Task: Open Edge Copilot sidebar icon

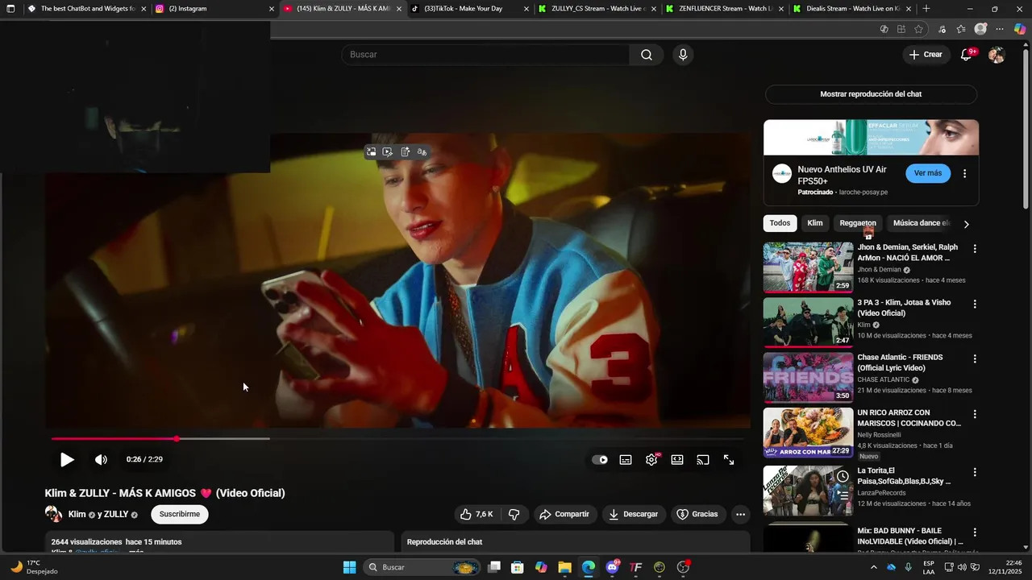Action: 1020,29
